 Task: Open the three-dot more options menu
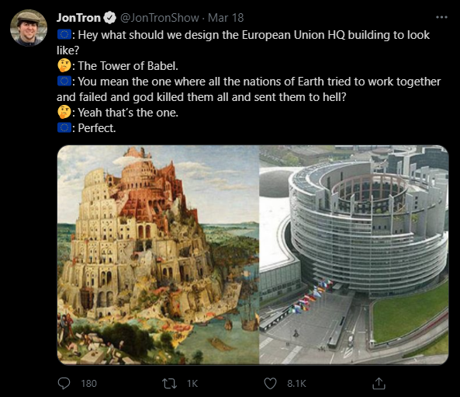click(441, 17)
